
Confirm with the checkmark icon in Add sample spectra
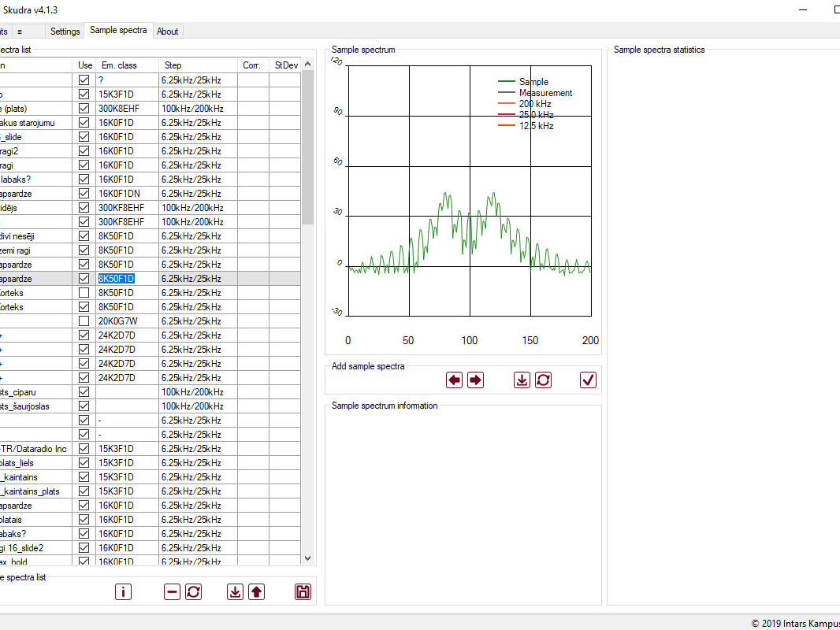tap(588, 380)
